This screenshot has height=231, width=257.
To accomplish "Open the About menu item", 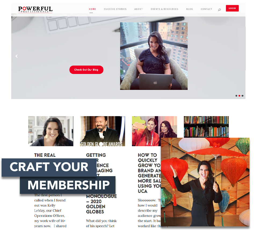I will 139,9.
